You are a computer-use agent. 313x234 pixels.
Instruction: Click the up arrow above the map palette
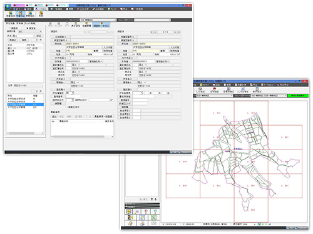[151, 199]
